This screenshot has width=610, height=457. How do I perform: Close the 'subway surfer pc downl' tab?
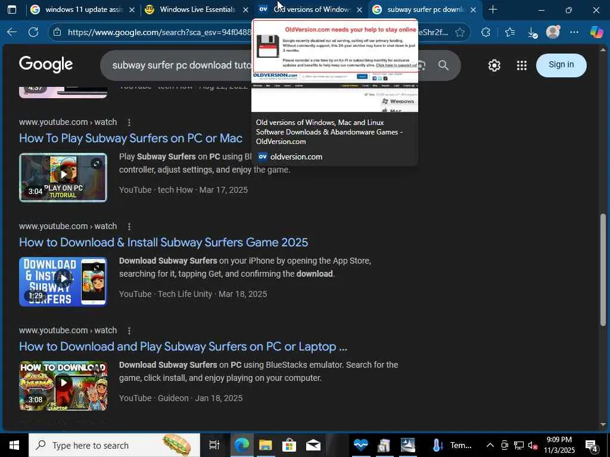click(473, 10)
